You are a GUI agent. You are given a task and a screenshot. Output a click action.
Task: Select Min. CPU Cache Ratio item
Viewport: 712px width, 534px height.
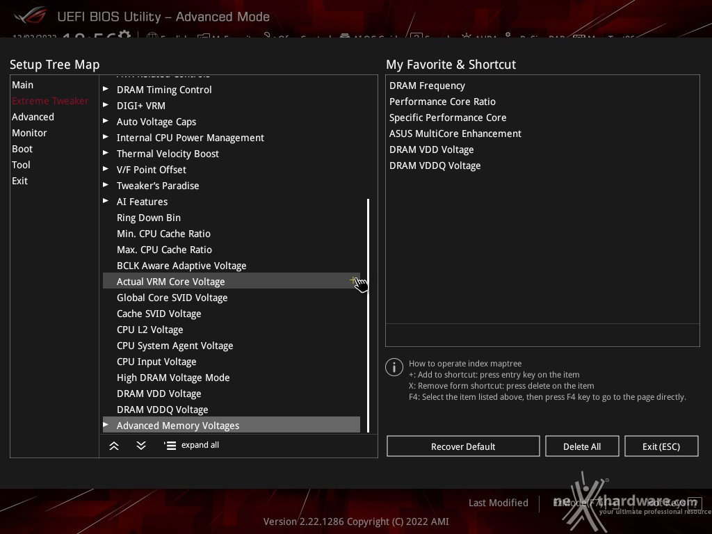click(231, 234)
